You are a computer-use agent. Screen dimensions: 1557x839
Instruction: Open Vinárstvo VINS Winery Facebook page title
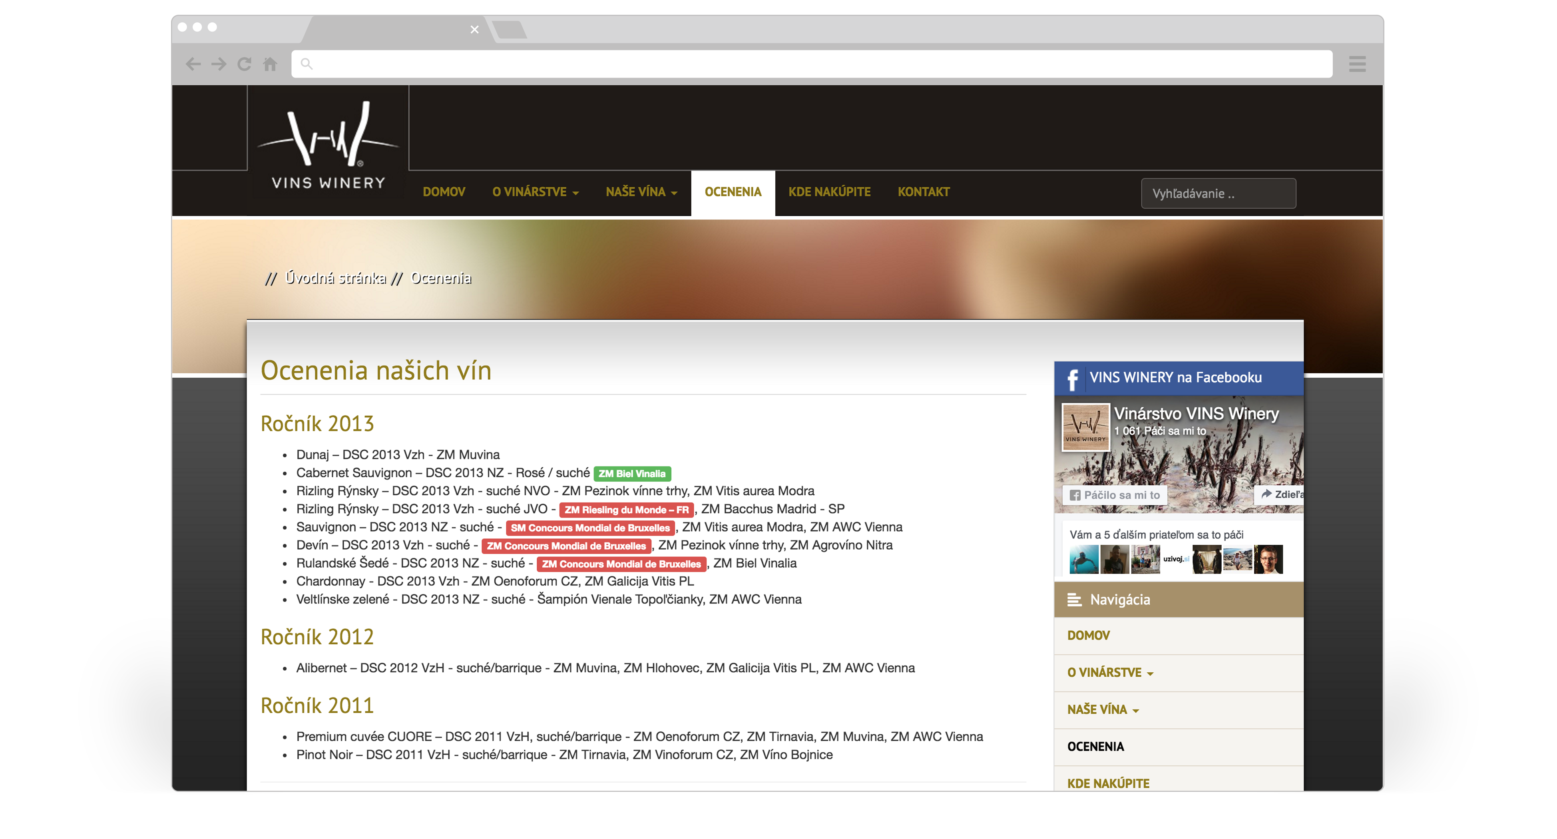(1196, 414)
